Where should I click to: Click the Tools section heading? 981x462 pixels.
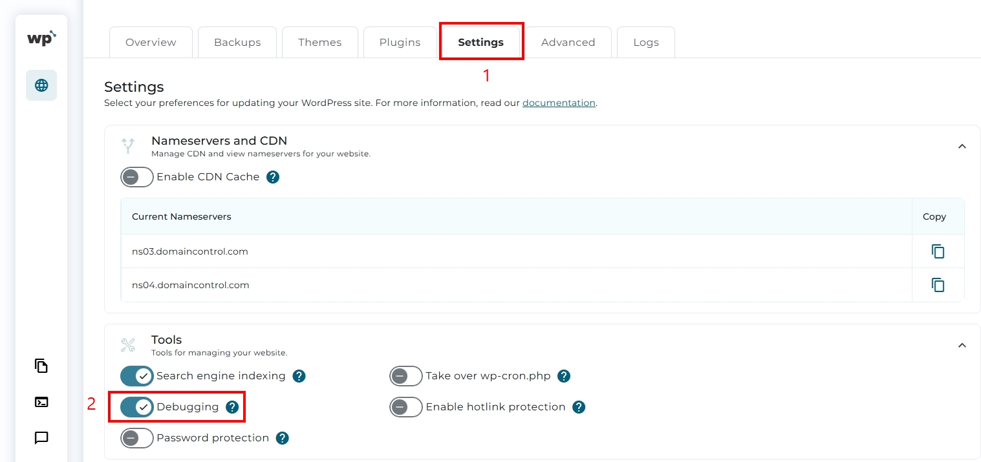coord(167,339)
